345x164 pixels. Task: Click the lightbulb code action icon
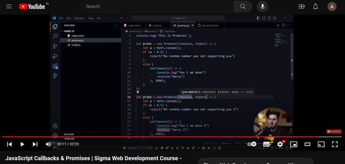[x=138, y=93]
